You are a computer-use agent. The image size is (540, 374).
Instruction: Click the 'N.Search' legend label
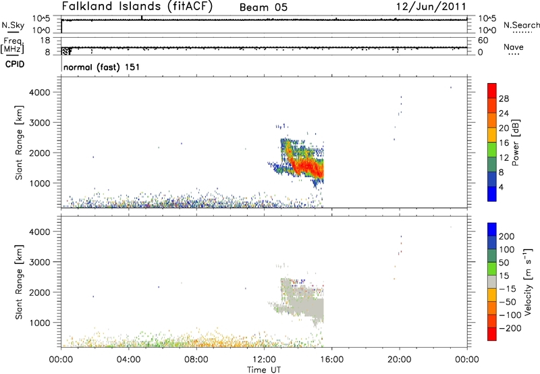pos(521,25)
